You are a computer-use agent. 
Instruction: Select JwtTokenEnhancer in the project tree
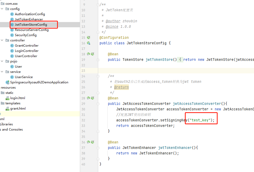tap(29, 19)
